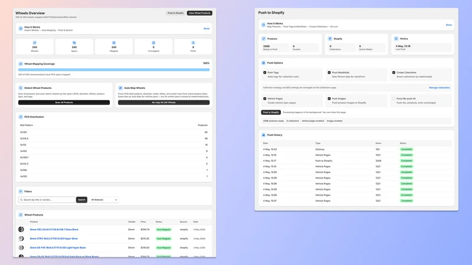
Task: Uncheck the Push Metafields checkbox
Action: tap(329, 72)
